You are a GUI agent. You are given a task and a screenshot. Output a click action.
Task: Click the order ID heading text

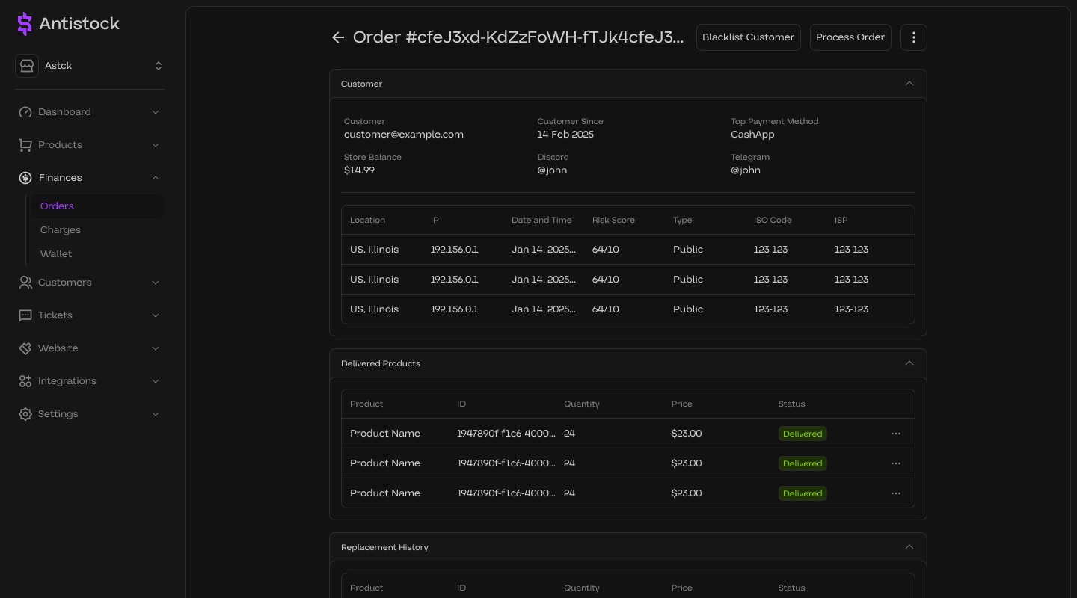518,37
